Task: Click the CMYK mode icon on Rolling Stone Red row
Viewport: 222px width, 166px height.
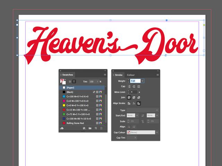Action: 101,123
